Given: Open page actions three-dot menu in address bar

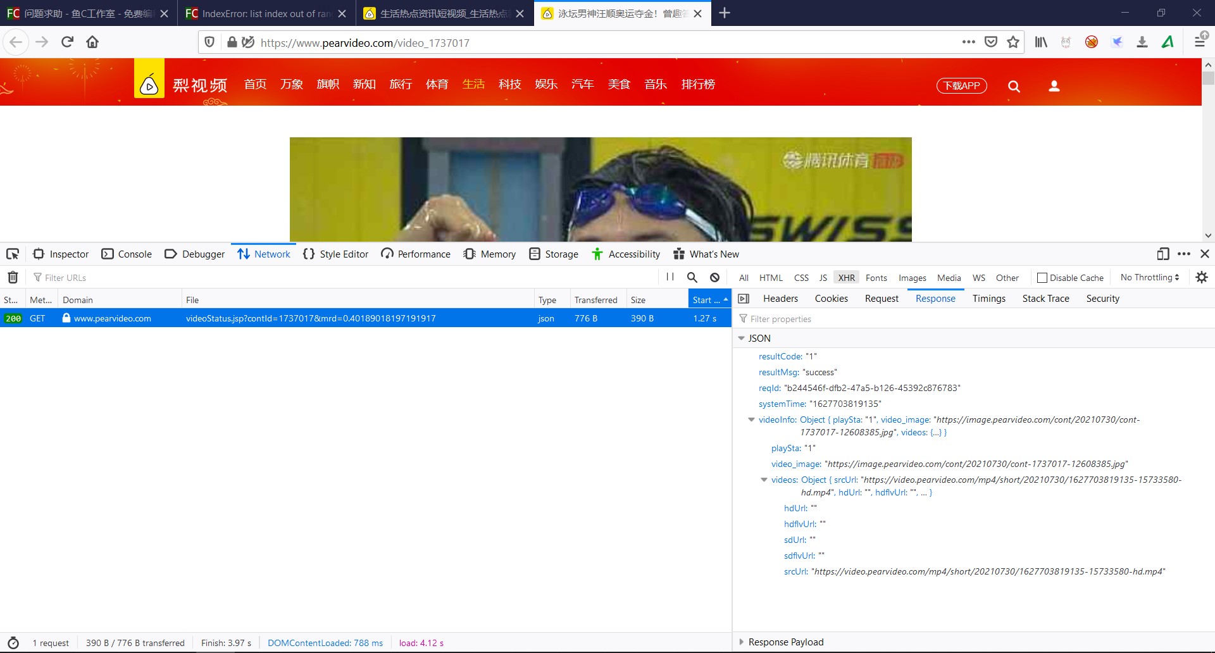Looking at the screenshot, I should coord(968,42).
